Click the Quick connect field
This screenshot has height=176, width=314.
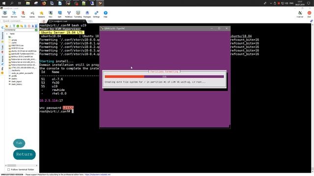20,21
